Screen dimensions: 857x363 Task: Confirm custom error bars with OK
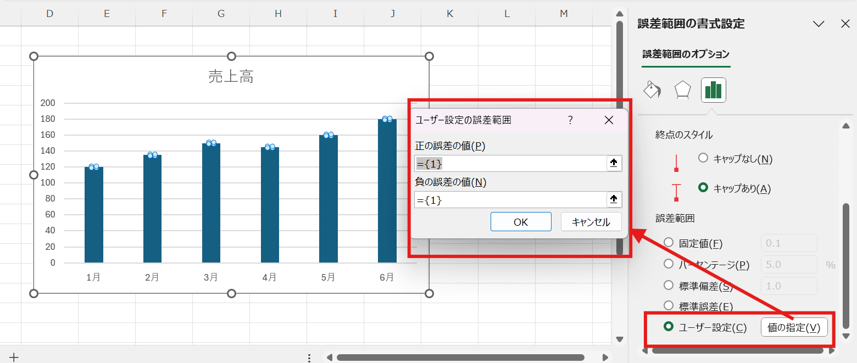[521, 221]
